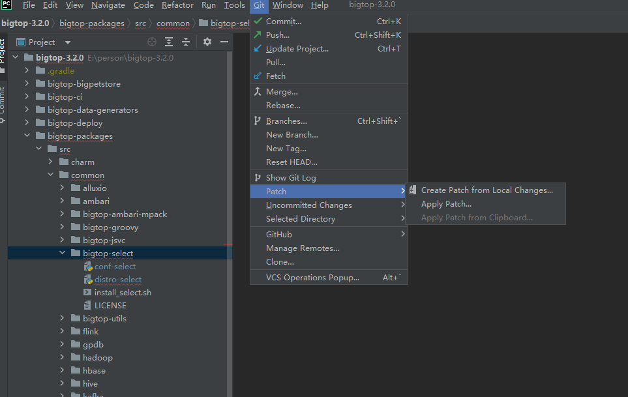628x397 pixels.
Task: Expand the bigtop-bigpetstore folder
Action: tap(27, 83)
